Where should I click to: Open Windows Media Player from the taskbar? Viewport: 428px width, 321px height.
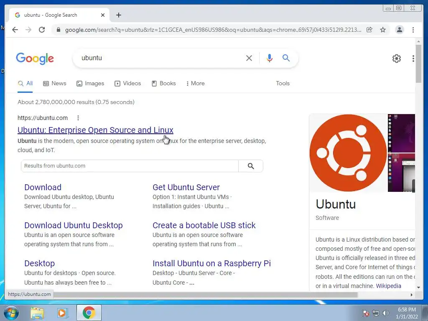[63, 313]
